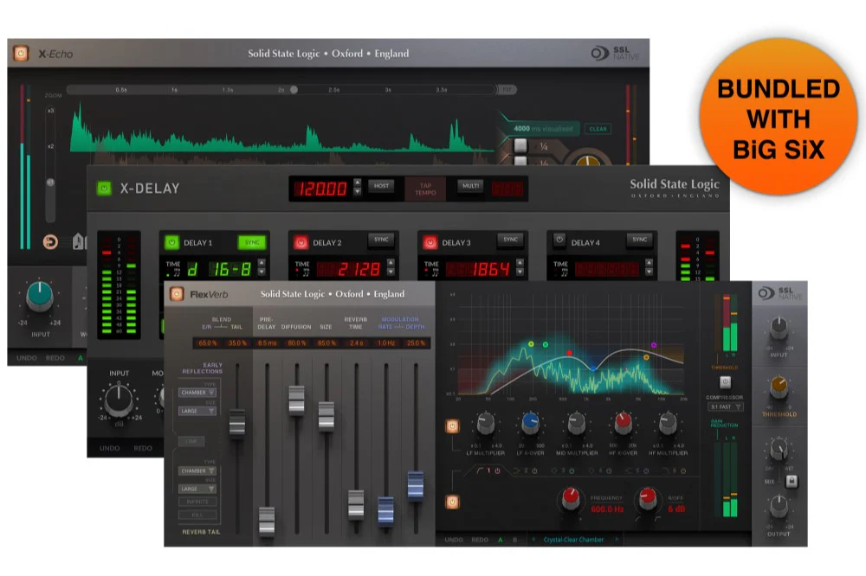Click the FlexVerb power icon
This screenshot has width=866, height=576.
177,294
